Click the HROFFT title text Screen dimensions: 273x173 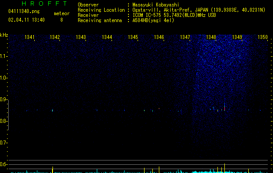click(44, 3)
